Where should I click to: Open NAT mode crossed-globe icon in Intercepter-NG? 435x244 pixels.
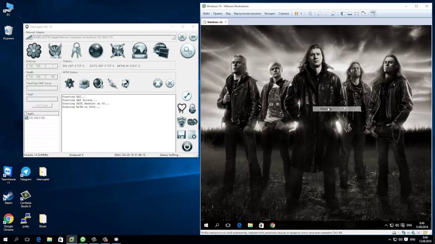118,51
